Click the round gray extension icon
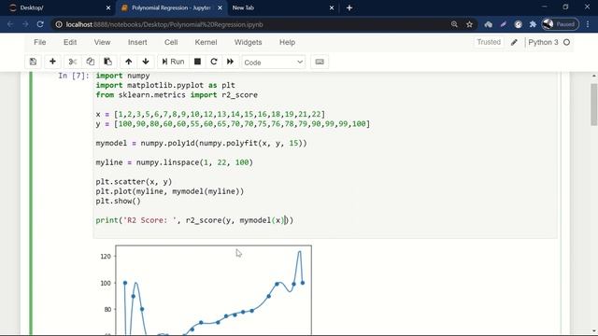598x336 pixels. click(x=518, y=24)
